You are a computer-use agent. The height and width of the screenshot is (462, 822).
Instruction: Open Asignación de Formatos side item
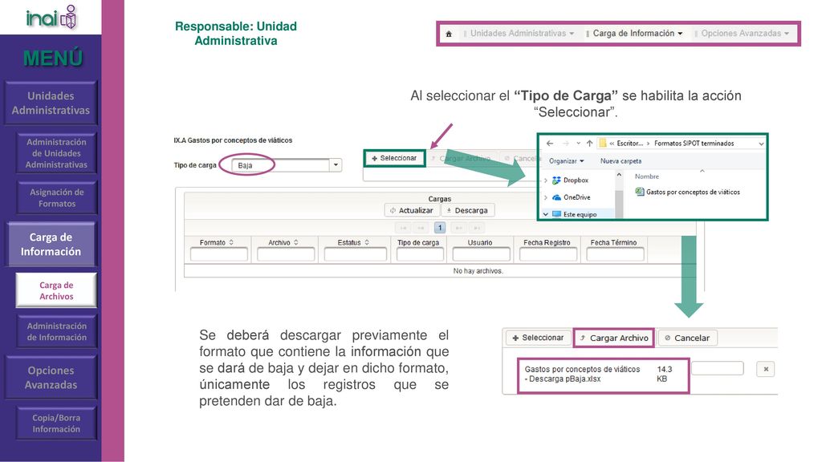point(57,198)
